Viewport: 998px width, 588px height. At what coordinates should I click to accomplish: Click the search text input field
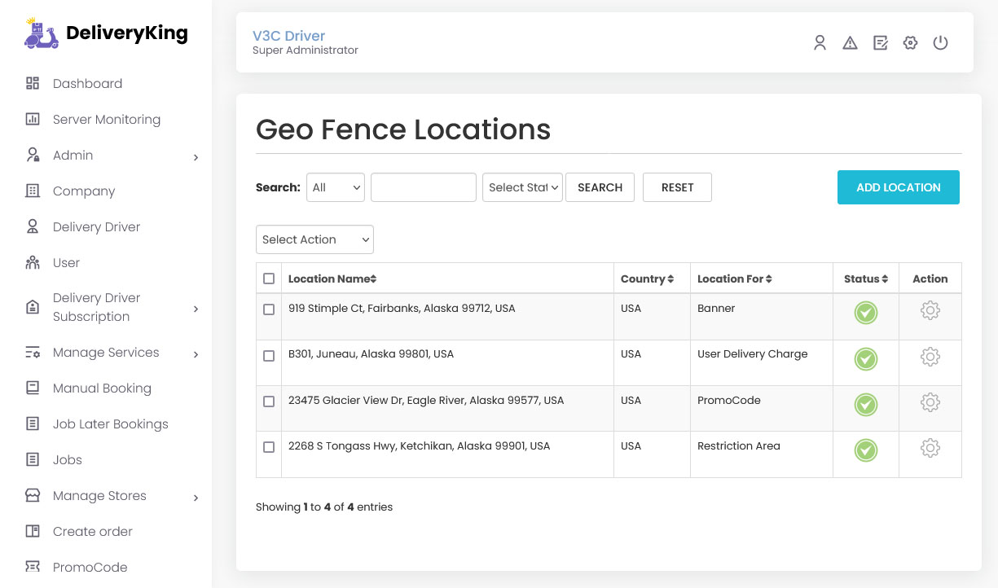click(x=423, y=187)
